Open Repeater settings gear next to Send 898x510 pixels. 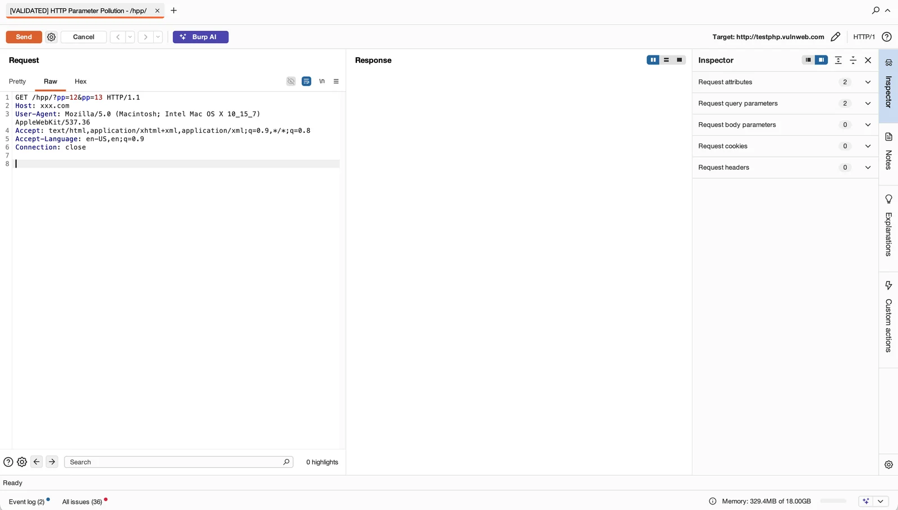pos(51,37)
